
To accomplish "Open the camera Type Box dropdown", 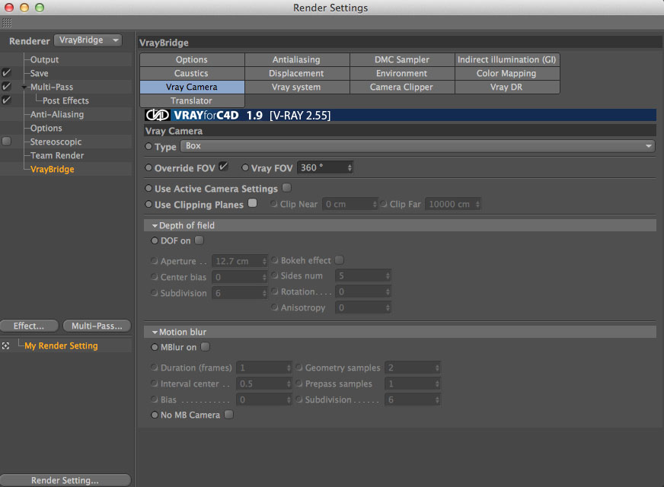I will (417, 146).
